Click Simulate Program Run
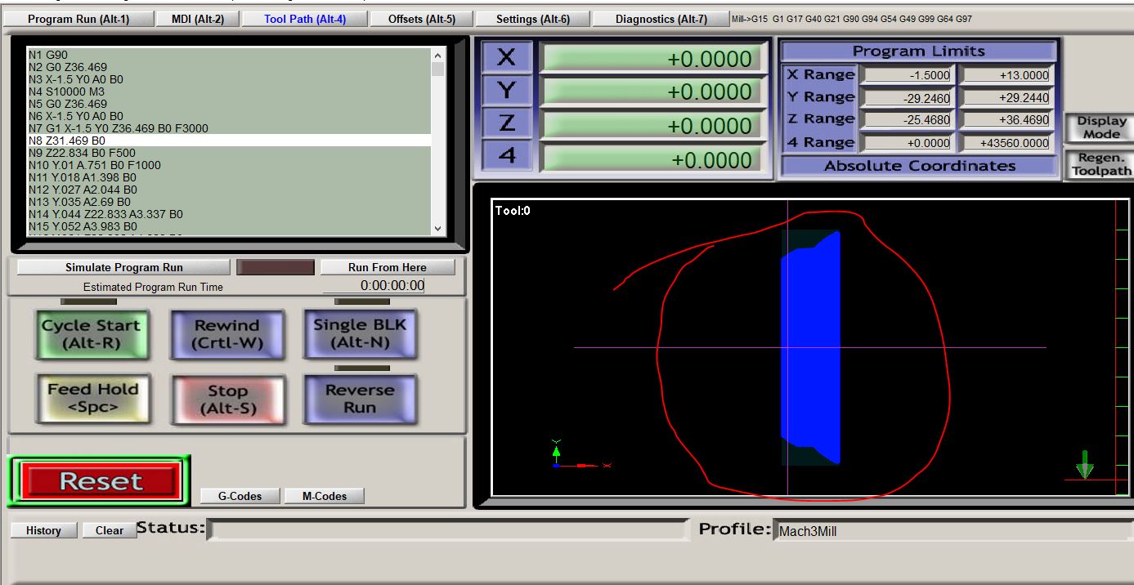 [x=124, y=267]
